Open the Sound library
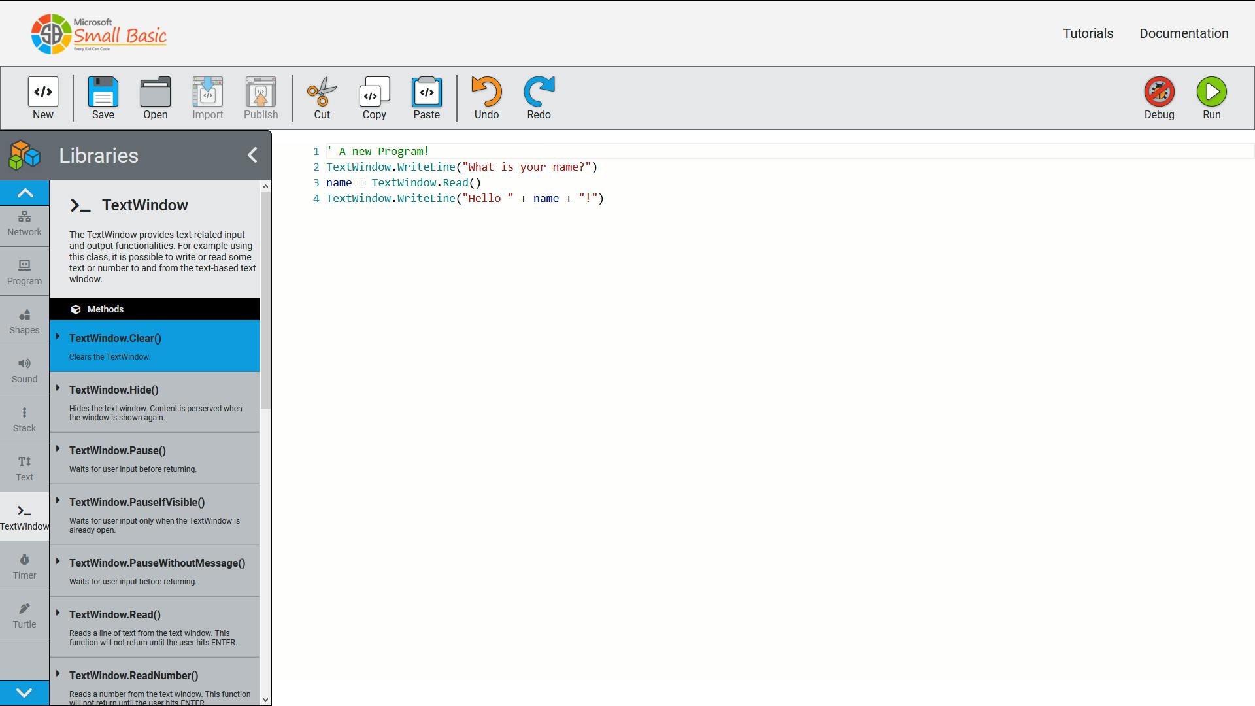The image size is (1255, 706). pyautogui.click(x=24, y=369)
